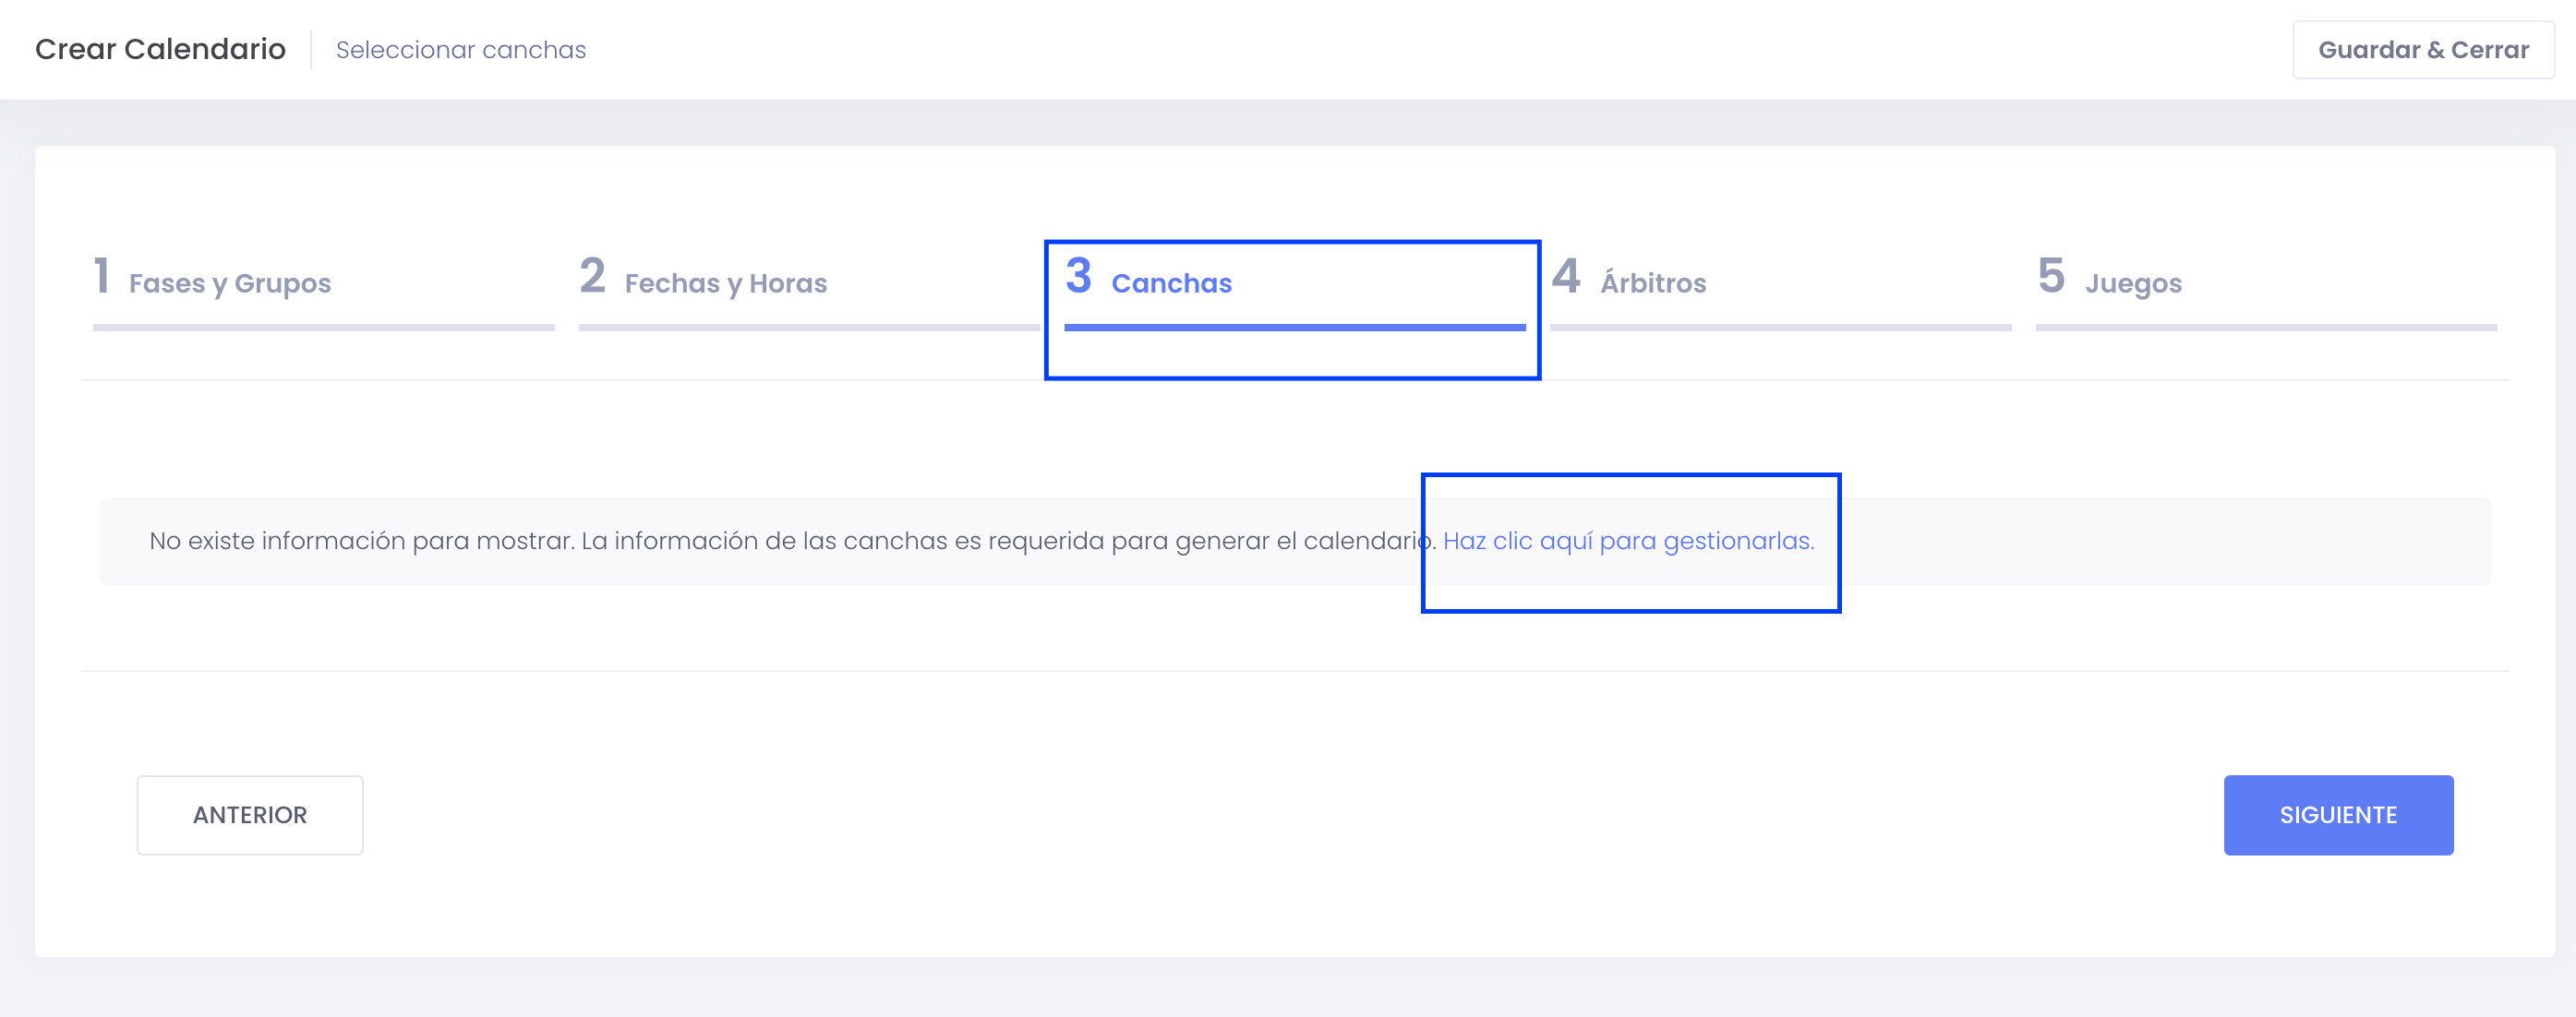Switch to the Árbitros step
This screenshot has width=2576, height=1017.
[x=1653, y=282]
